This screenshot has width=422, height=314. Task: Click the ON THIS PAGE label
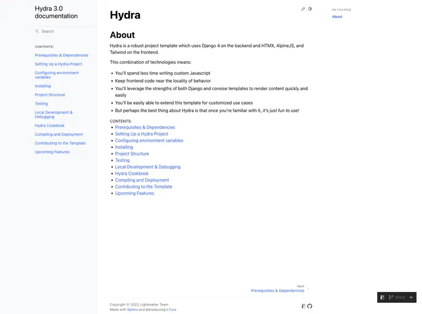tap(341, 10)
